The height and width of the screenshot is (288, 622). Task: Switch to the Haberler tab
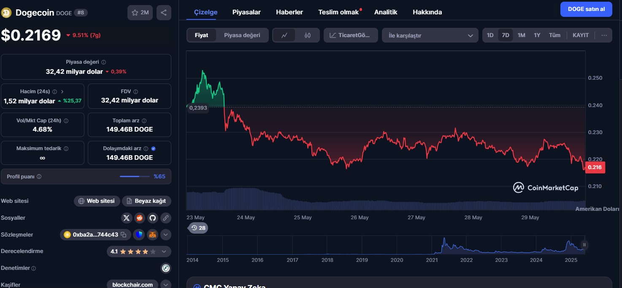pyautogui.click(x=289, y=12)
